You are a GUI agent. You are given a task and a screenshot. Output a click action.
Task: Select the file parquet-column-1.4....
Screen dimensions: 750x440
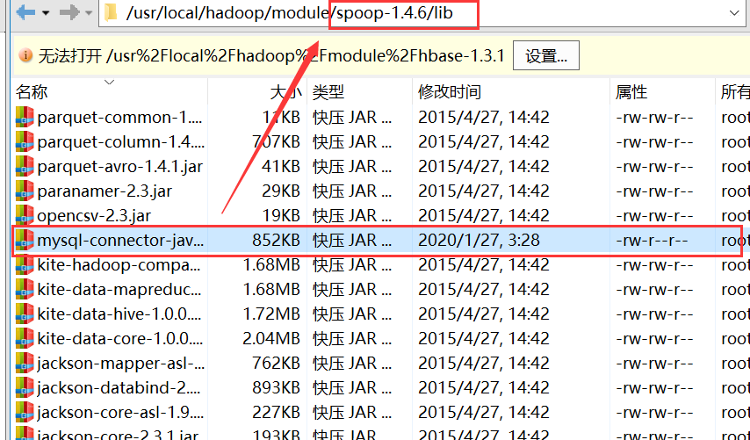(121, 141)
